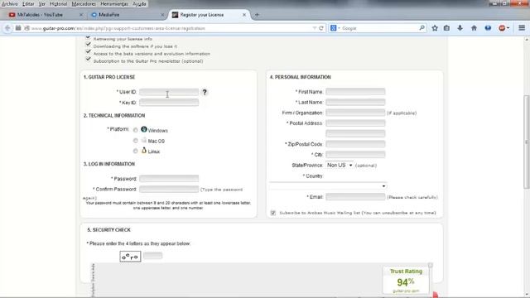Close the MediaFire tab
This screenshot has height=298, width=530.
pyautogui.click(x=162, y=15)
